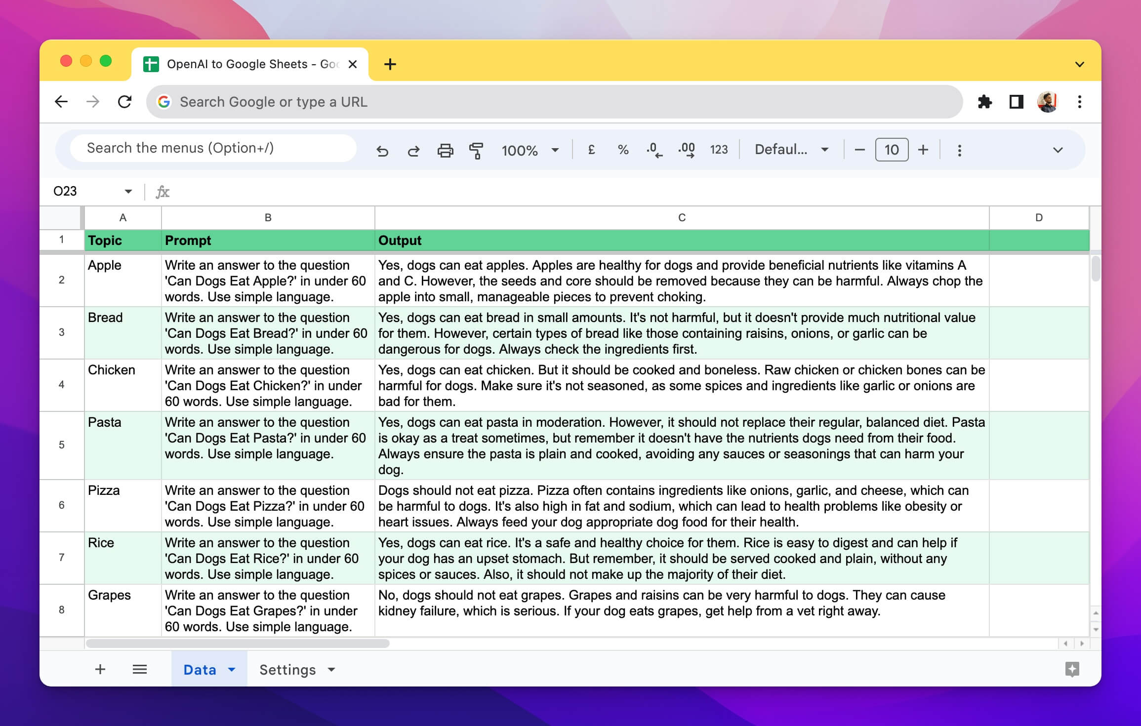The image size is (1141, 726).
Task: Expand the font size 10 stepper dropdown
Action: coord(893,149)
